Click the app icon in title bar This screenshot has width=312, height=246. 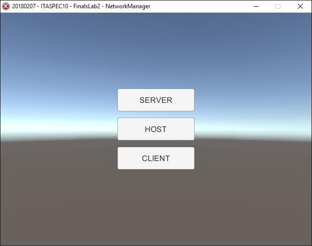pyautogui.click(x=6, y=6)
